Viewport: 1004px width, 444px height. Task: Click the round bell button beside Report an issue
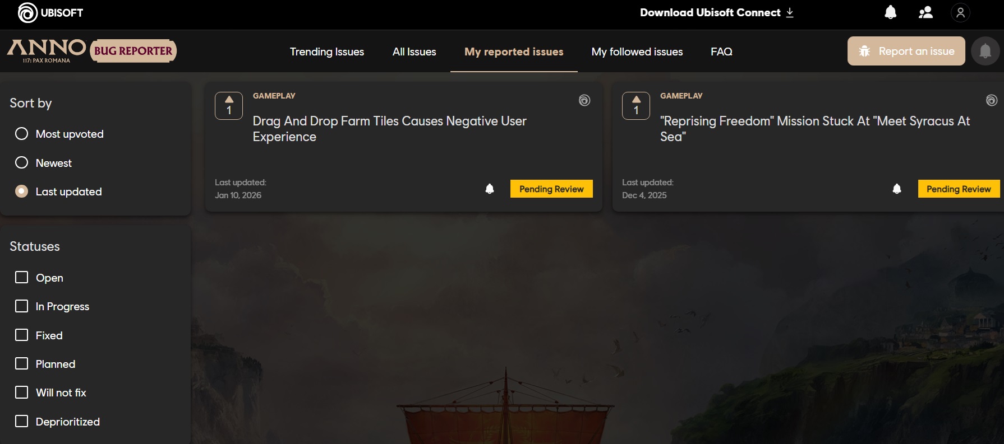pos(985,51)
